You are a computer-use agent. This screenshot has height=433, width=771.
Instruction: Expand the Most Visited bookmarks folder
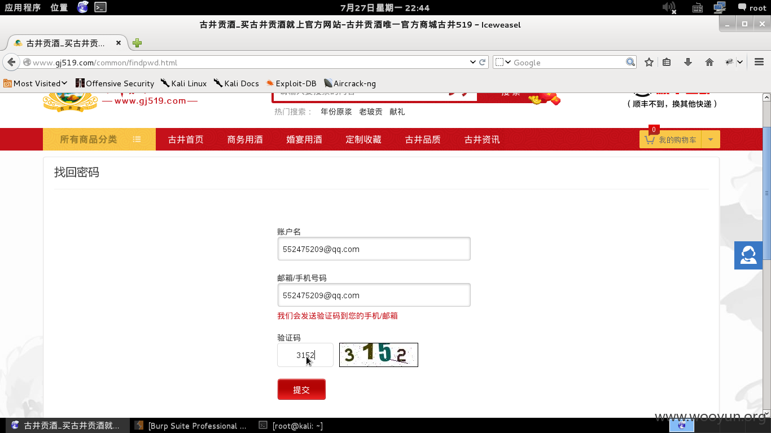[x=36, y=83]
